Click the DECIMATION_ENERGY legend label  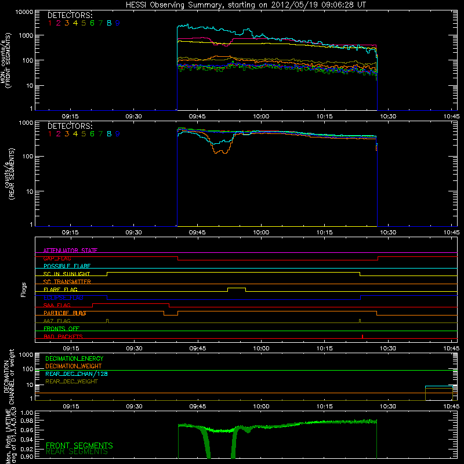pos(74,358)
